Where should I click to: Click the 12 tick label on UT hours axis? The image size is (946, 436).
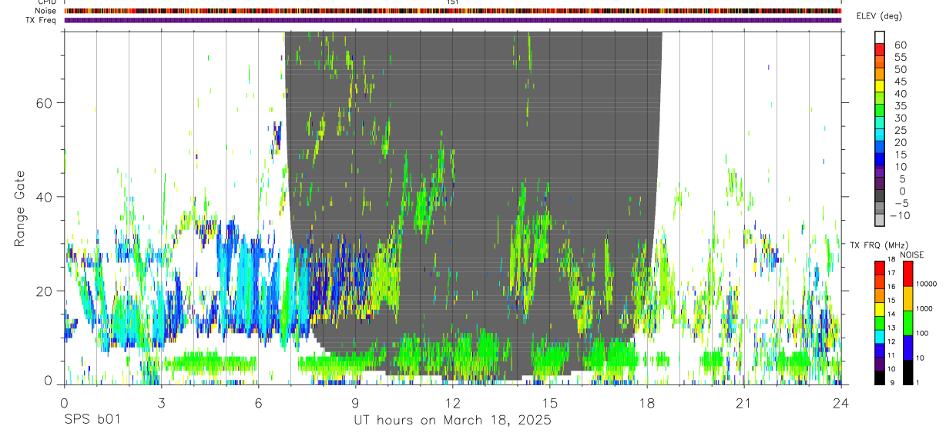pos(452,402)
